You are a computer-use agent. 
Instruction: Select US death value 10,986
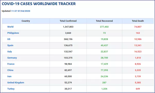tap(138, 39)
